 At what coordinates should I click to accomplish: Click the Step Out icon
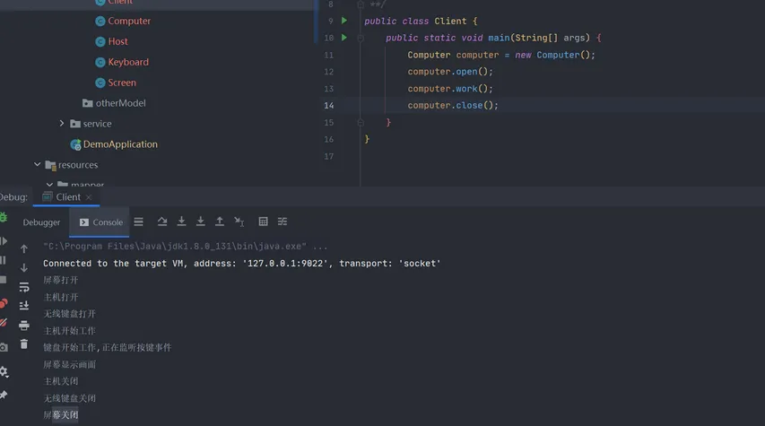[x=220, y=222]
